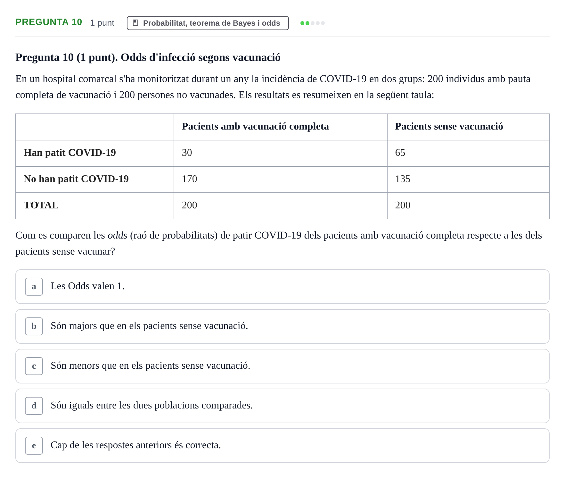Click the '1 punt' score label
Image resolution: width=565 pixels, height=479 pixels.
102,23
